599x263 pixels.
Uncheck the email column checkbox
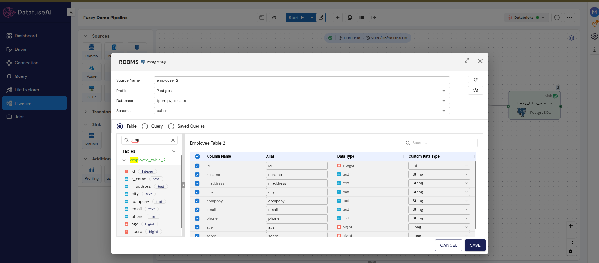[x=197, y=210]
